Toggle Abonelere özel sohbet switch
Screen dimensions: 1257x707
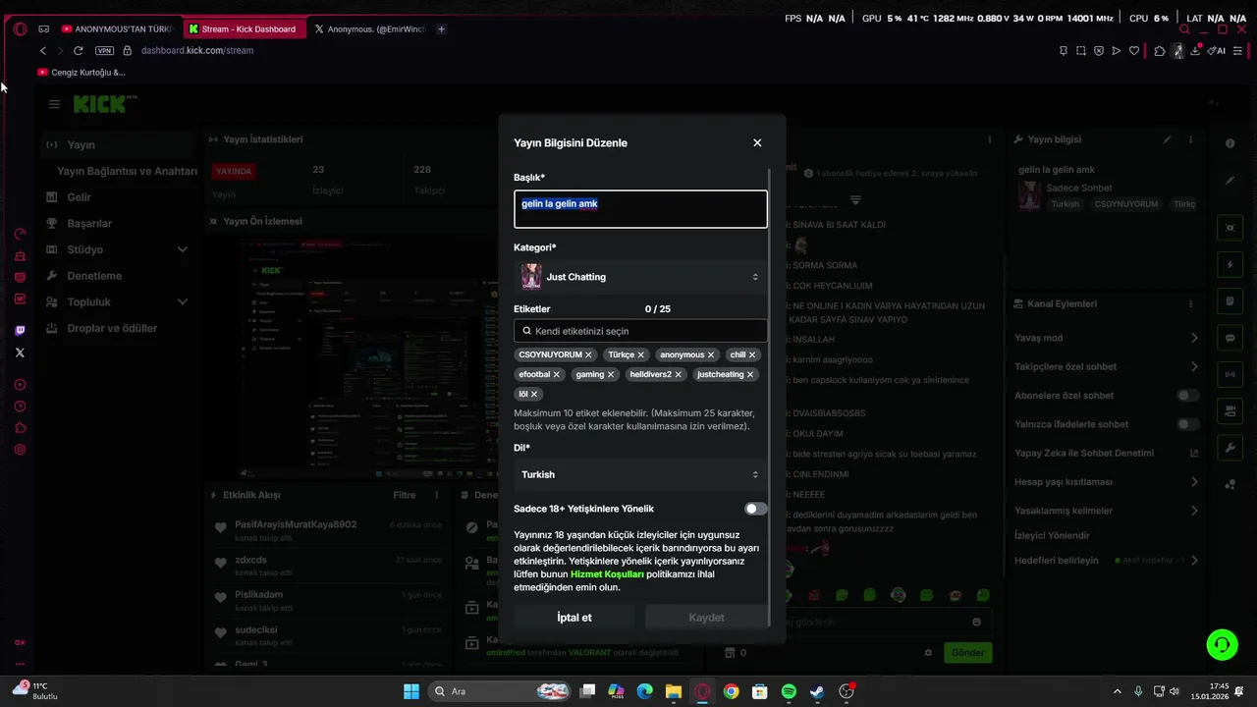point(1188,396)
